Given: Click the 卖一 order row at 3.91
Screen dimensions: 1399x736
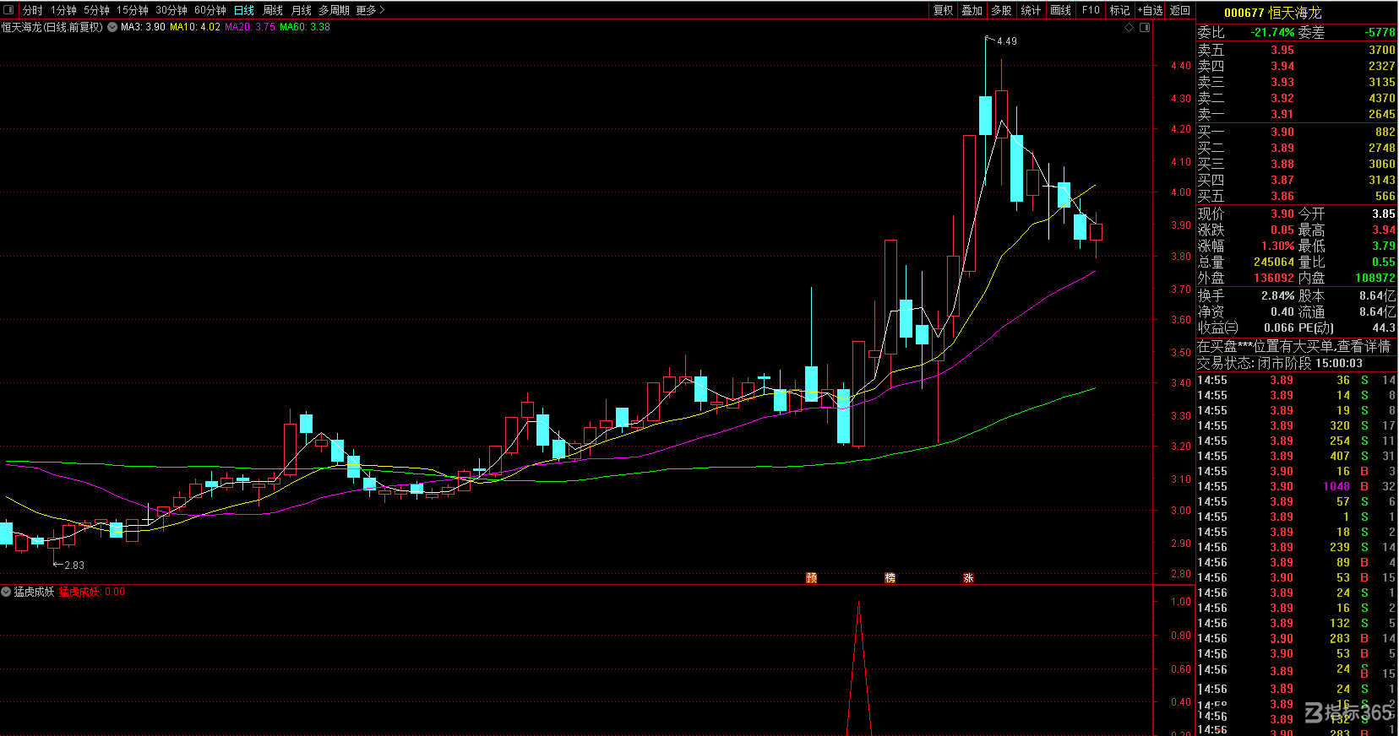Looking at the screenshot, I should [x=1296, y=114].
